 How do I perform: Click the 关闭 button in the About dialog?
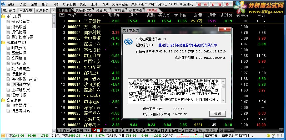(x=217, y=114)
